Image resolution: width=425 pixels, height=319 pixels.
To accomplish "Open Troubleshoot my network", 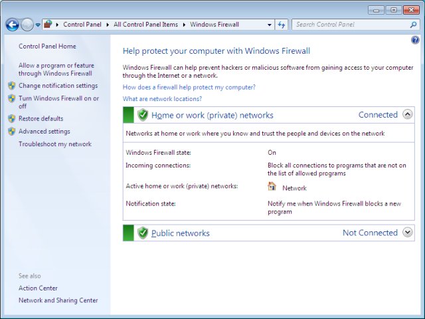I will coord(55,144).
